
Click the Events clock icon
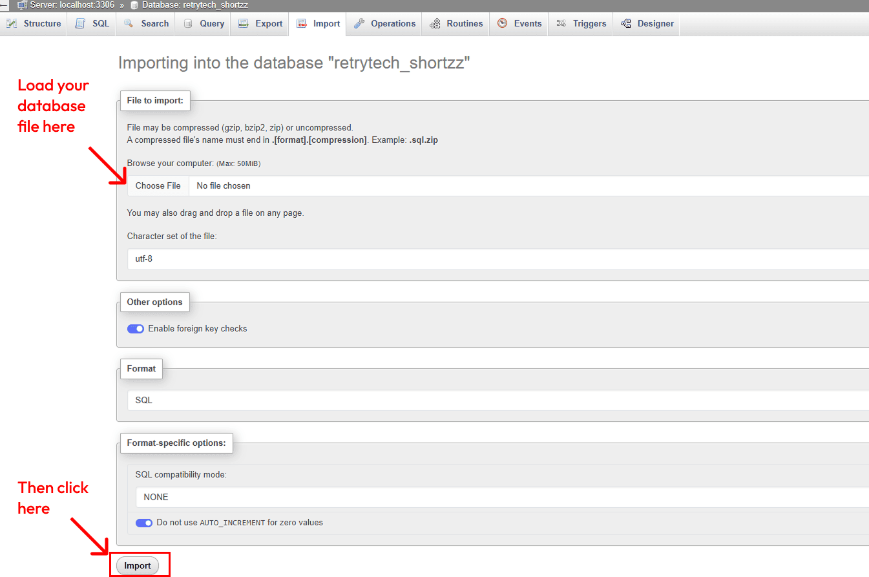click(502, 24)
